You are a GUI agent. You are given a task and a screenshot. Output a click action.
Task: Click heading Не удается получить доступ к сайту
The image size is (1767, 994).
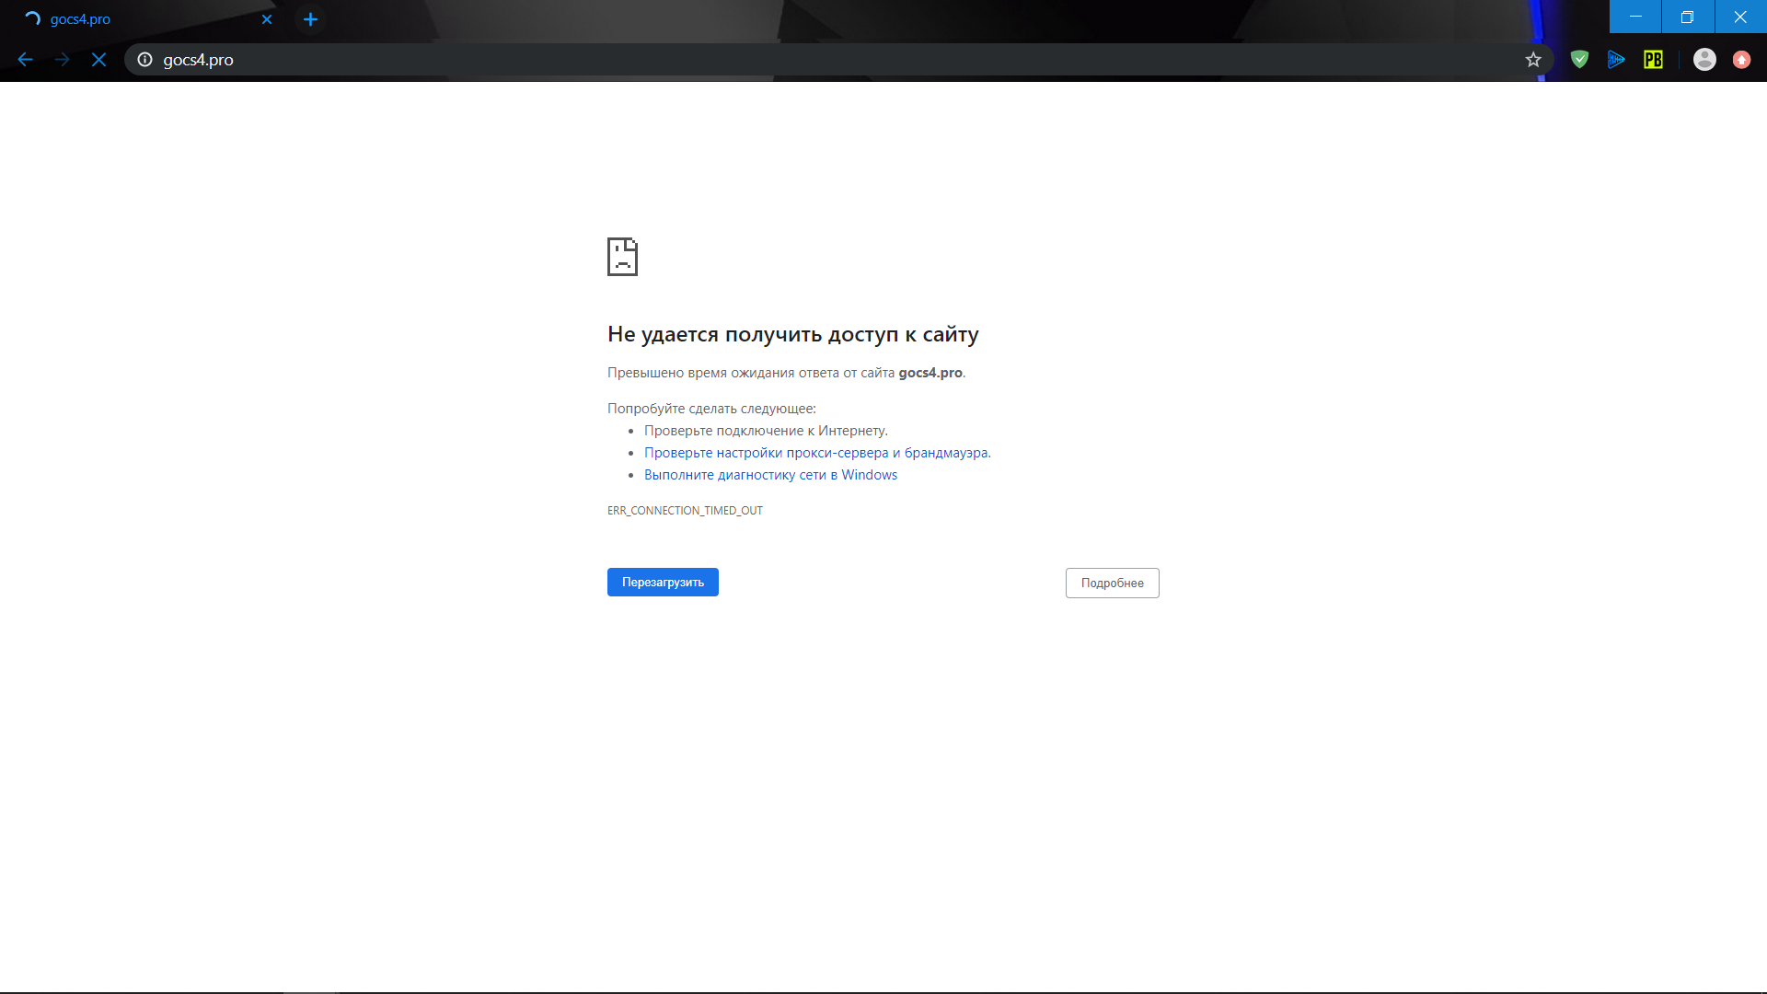click(x=792, y=334)
